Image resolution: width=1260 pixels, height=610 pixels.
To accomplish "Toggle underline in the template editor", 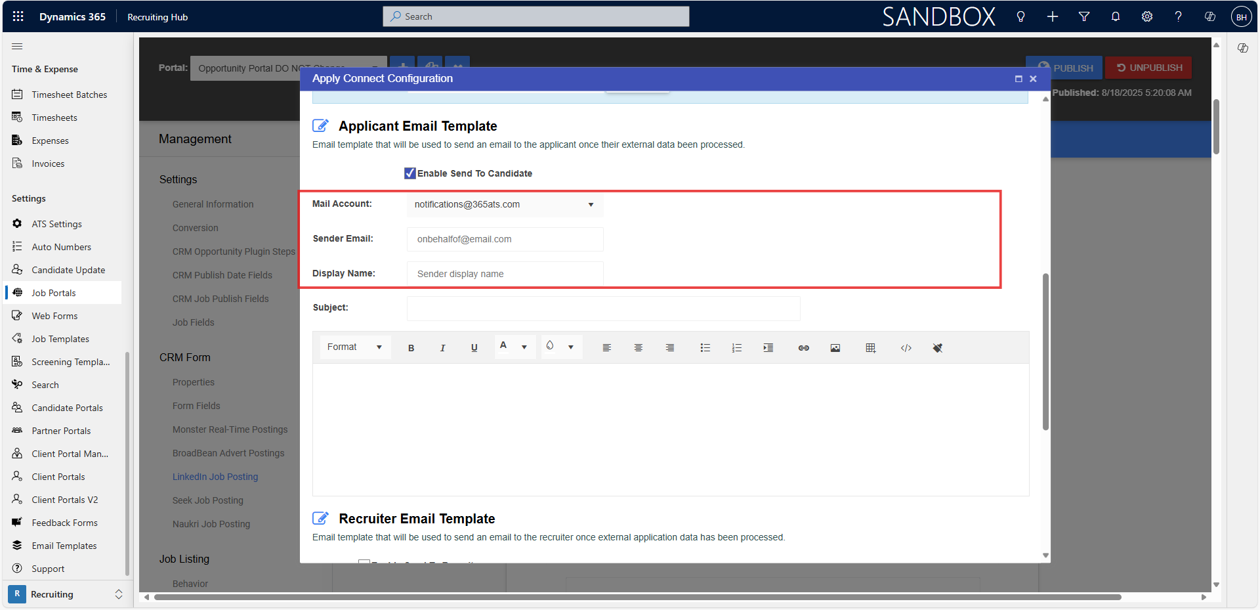I will tap(474, 347).
